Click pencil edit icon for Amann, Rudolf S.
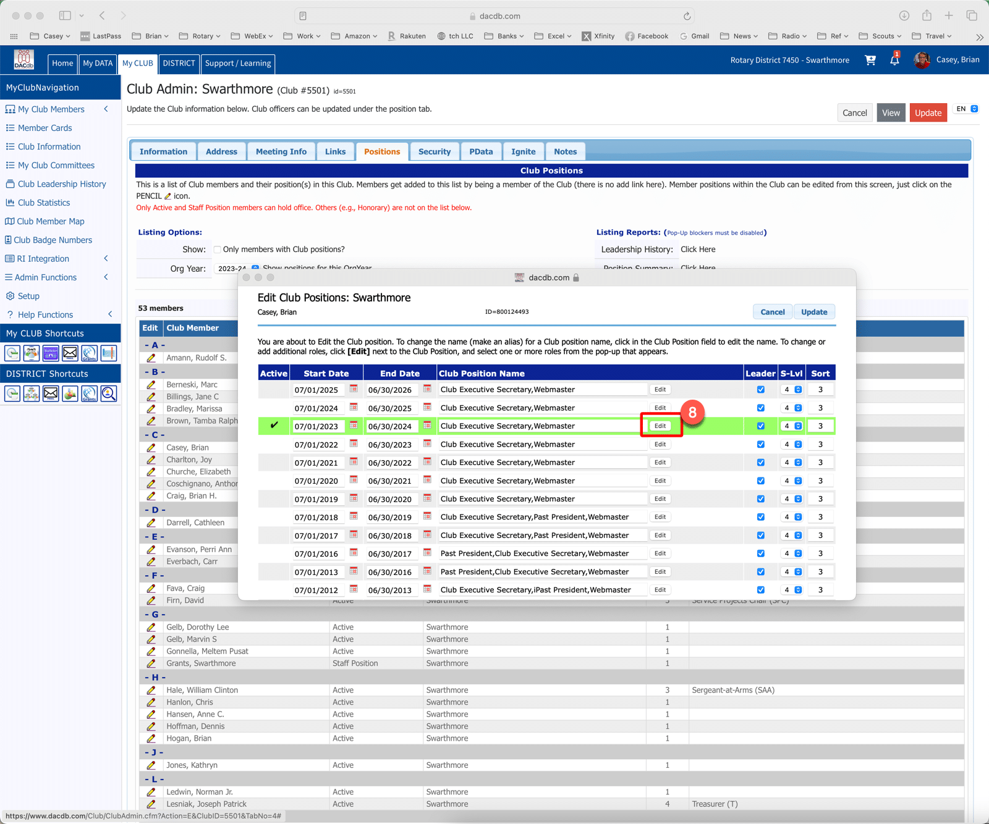989x824 pixels. (x=151, y=358)
